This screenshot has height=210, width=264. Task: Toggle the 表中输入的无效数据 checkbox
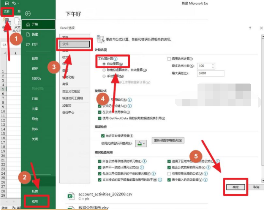169,180
